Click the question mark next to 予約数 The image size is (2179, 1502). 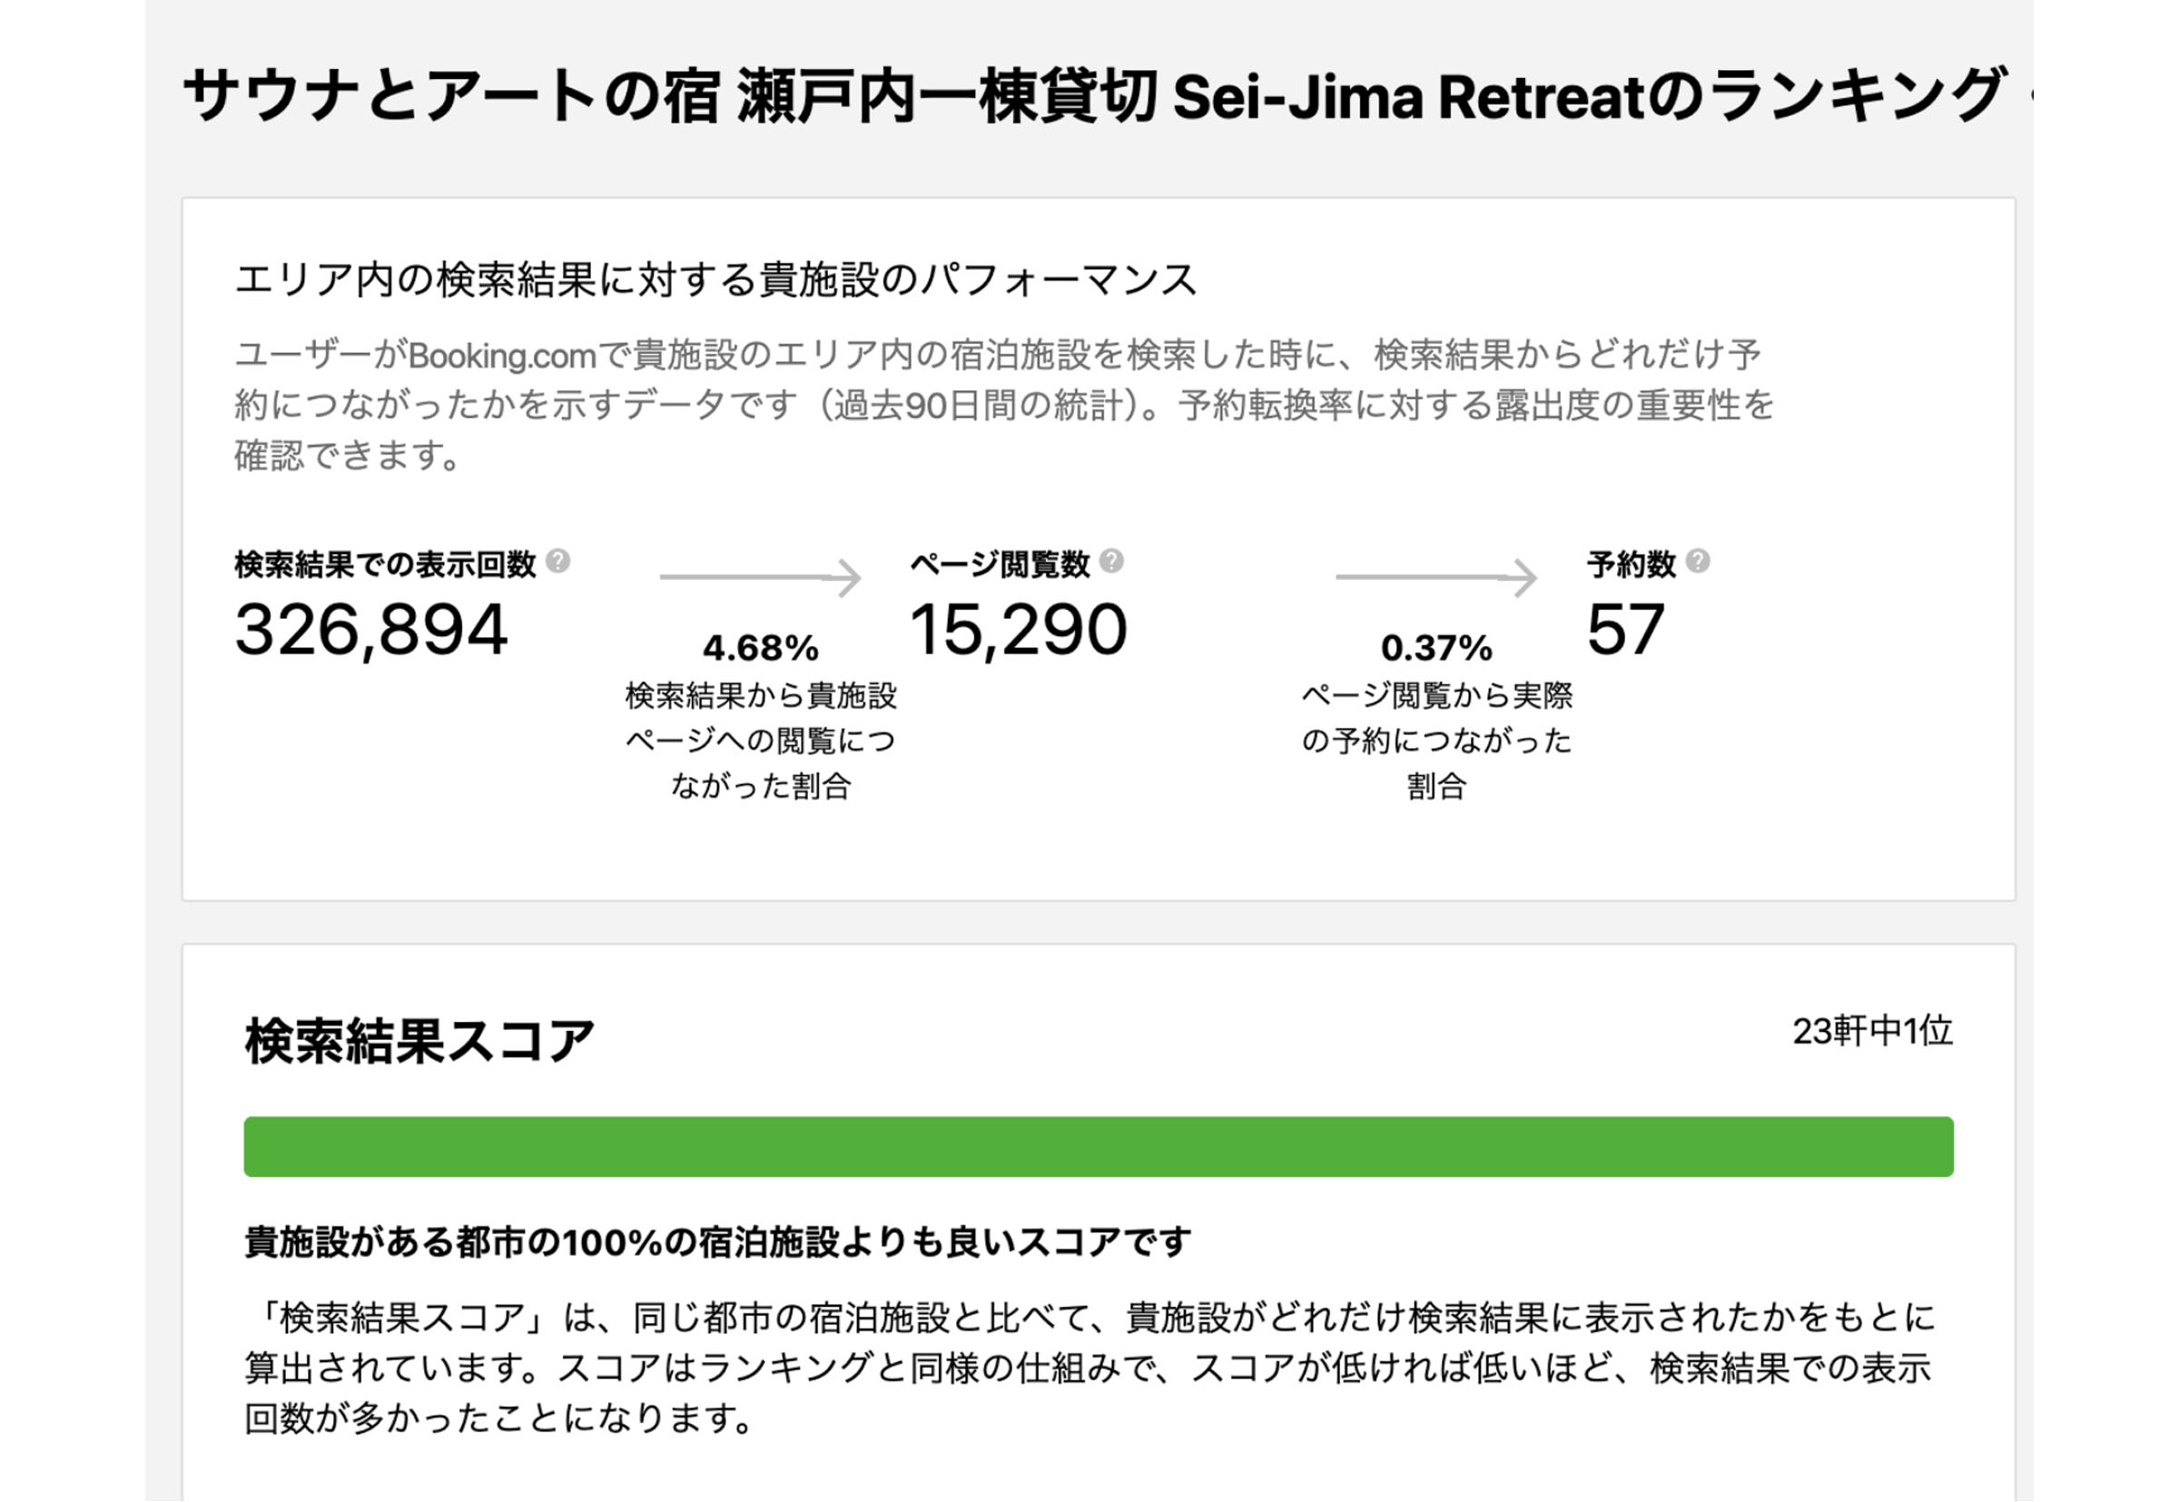pyautogui.click(x=1697, y=562)
